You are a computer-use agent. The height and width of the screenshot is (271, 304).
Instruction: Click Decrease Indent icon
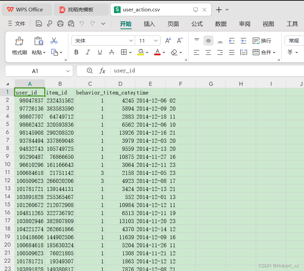(232, 41)
